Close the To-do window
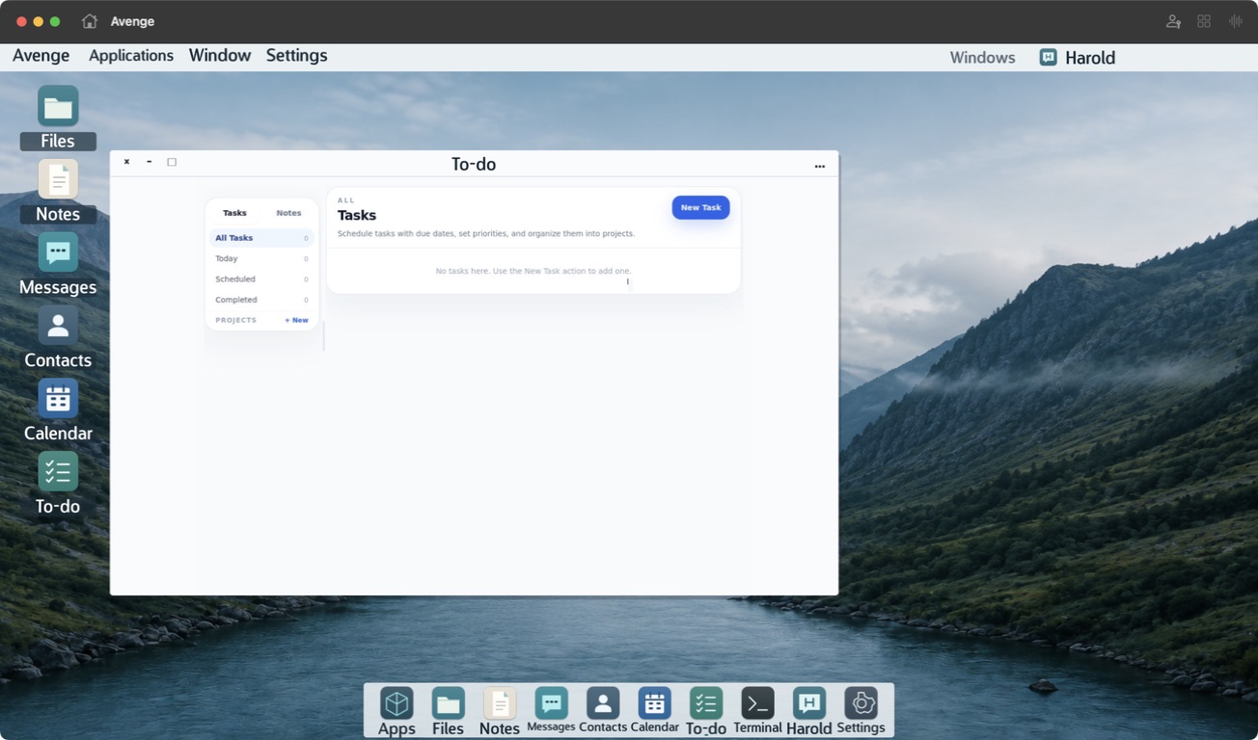The height and width of the screenshot is (740, 1258). 126,162
